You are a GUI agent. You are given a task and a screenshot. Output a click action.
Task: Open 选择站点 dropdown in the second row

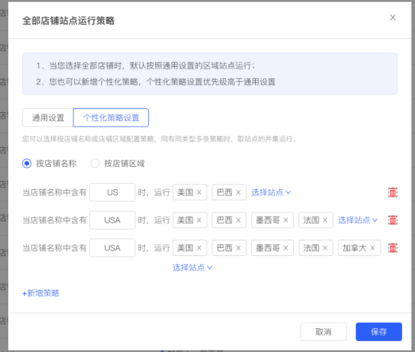pos(358,220)
